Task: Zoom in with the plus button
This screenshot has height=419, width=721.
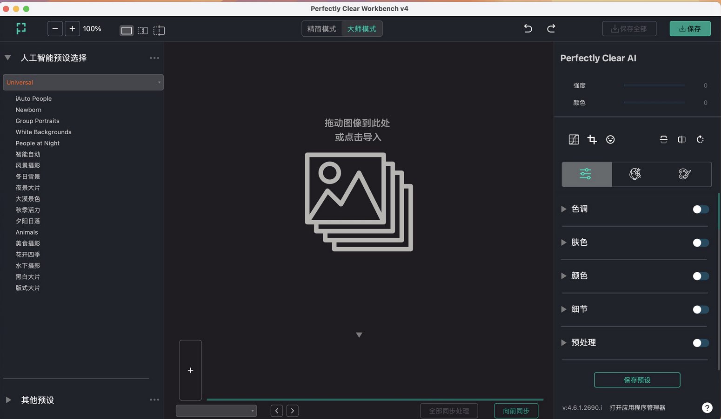Action: point(72,29)
